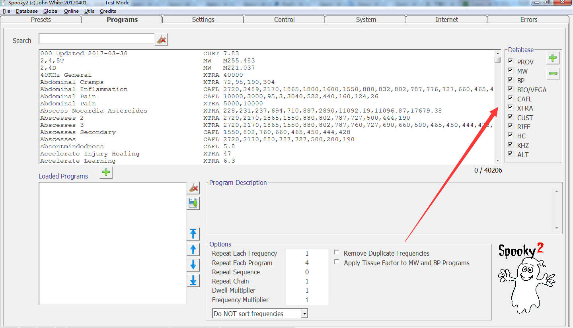Edit the Repeat Chain value
The image size is (573, 328).
[307, 281]
